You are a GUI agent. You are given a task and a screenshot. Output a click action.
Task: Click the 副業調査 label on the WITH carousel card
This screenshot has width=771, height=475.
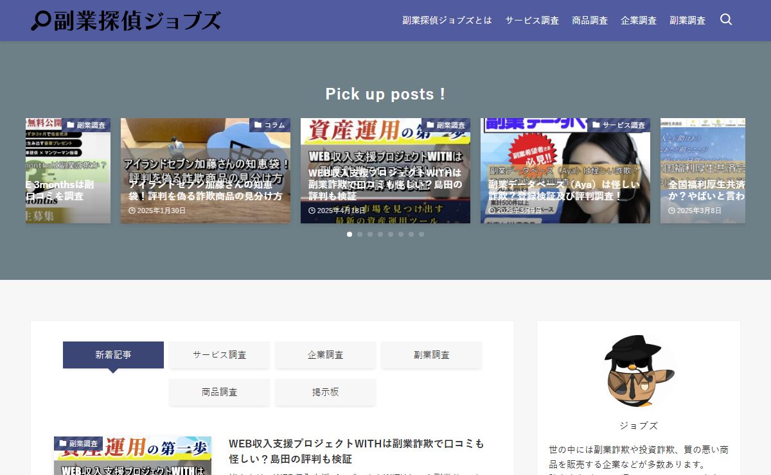(446, 125)
